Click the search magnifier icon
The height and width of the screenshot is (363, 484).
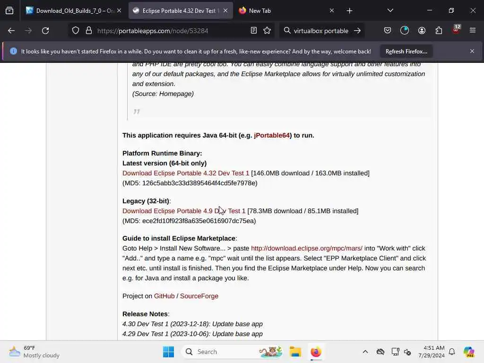pyautogui.click(x=287, y=31)
